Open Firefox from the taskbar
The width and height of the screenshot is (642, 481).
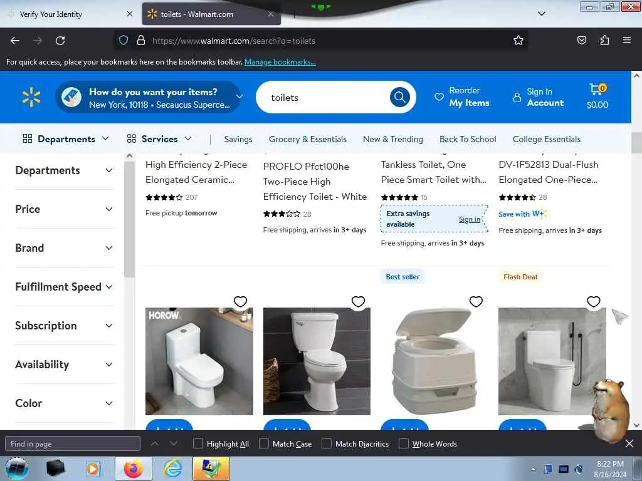pos(134,468)
